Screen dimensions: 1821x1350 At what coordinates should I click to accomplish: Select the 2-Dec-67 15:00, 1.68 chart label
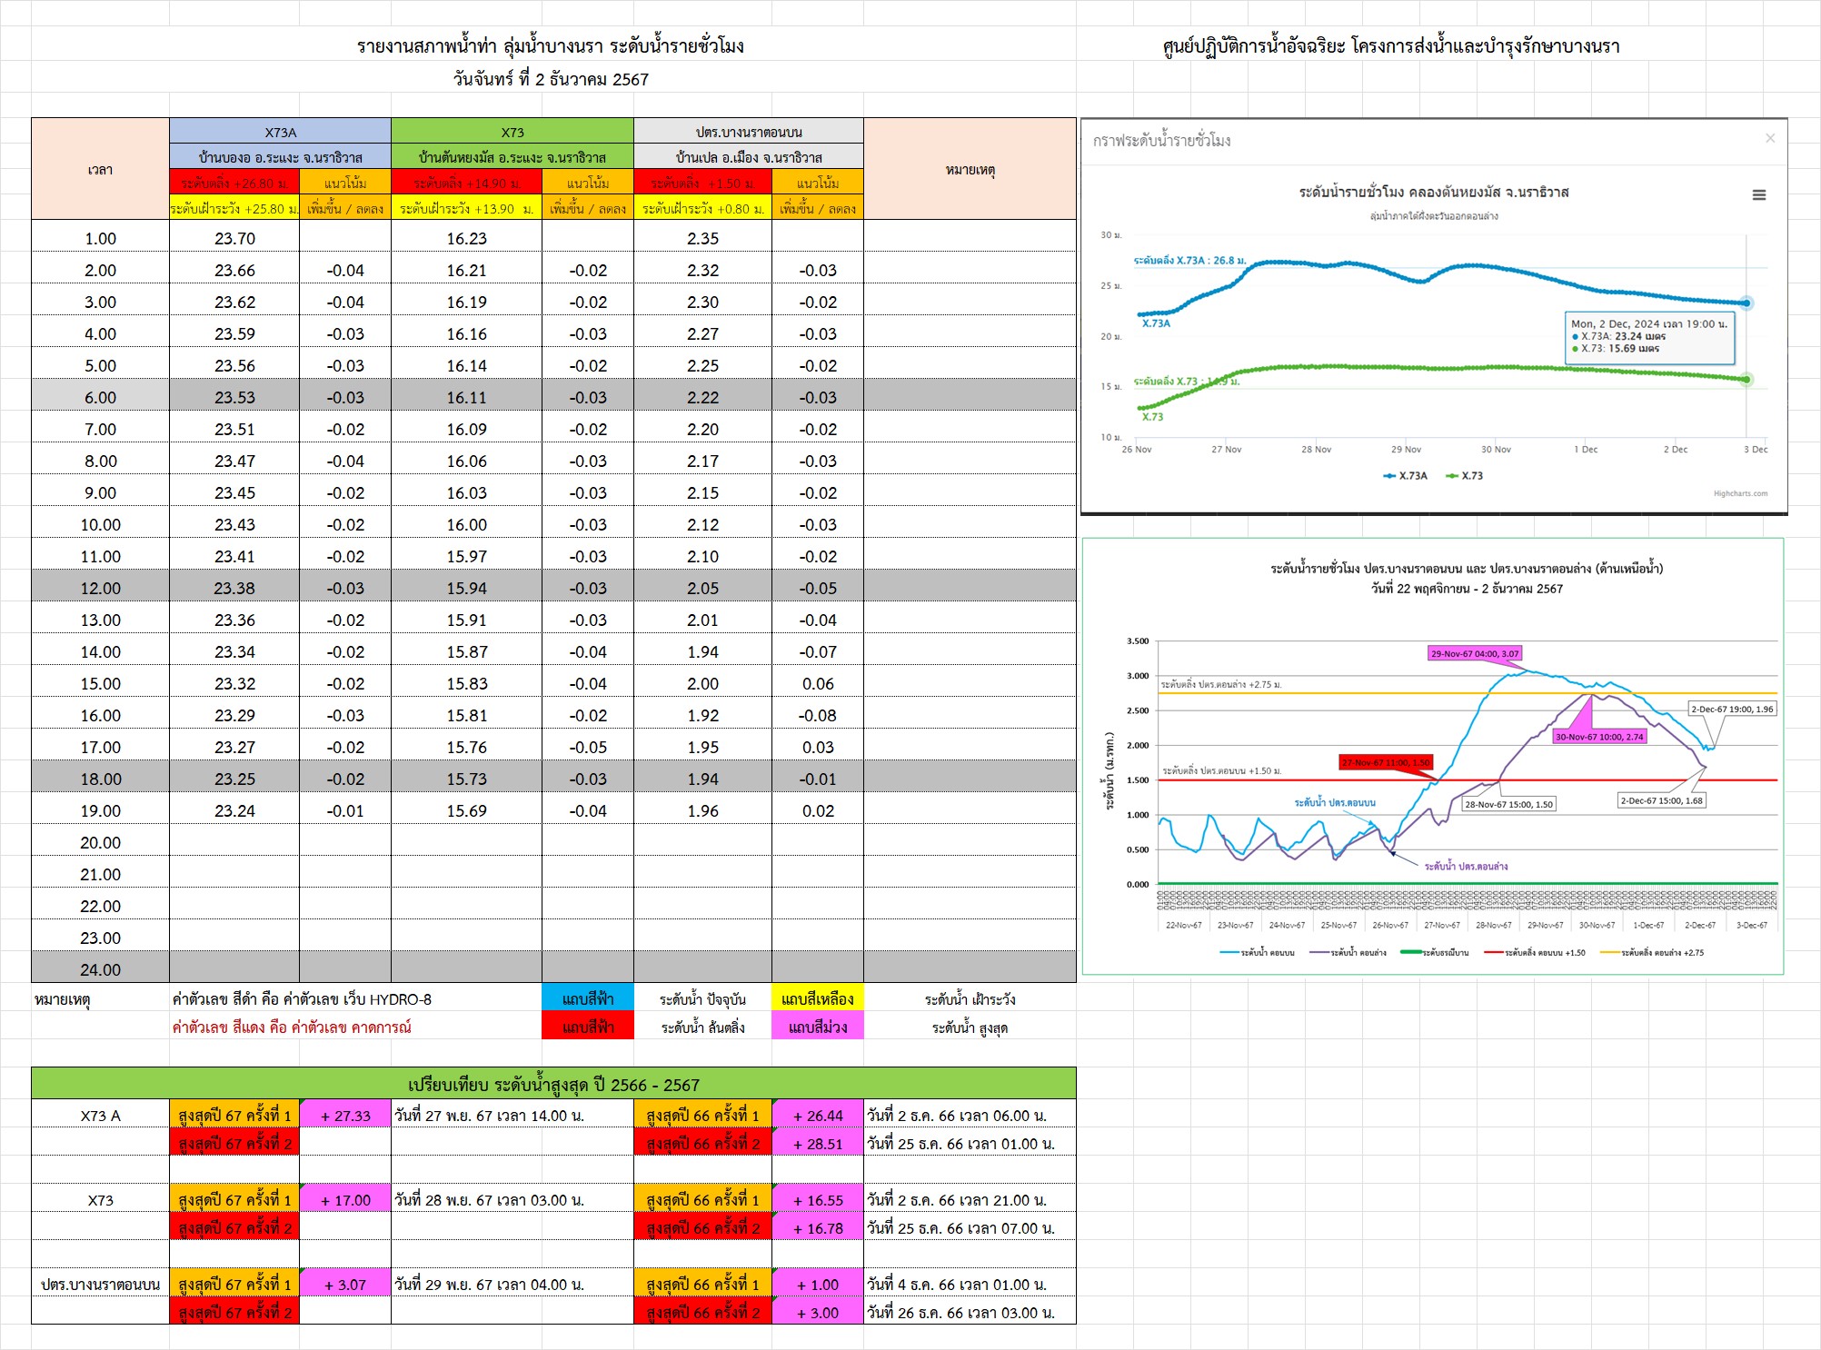coord(1662,800)
